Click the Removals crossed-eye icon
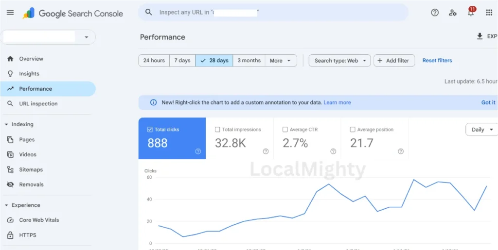This screenshot has height=250, width=498. [x=10, y=184]
